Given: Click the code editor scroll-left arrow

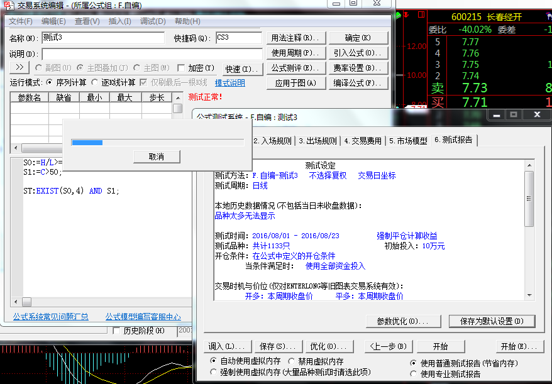Looking at the screenshot, I should point(16,302).
